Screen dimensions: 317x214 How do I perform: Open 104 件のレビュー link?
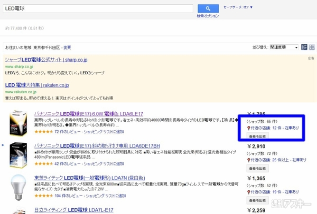click(x=69, y=196)
